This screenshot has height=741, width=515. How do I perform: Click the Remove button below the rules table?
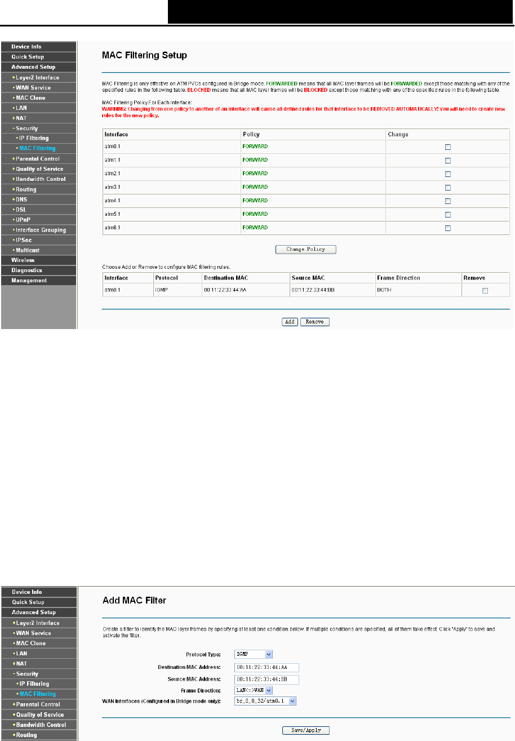(314, 322)
